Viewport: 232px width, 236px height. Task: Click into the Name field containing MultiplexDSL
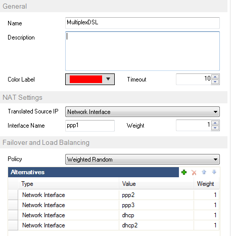pos(143,23)
